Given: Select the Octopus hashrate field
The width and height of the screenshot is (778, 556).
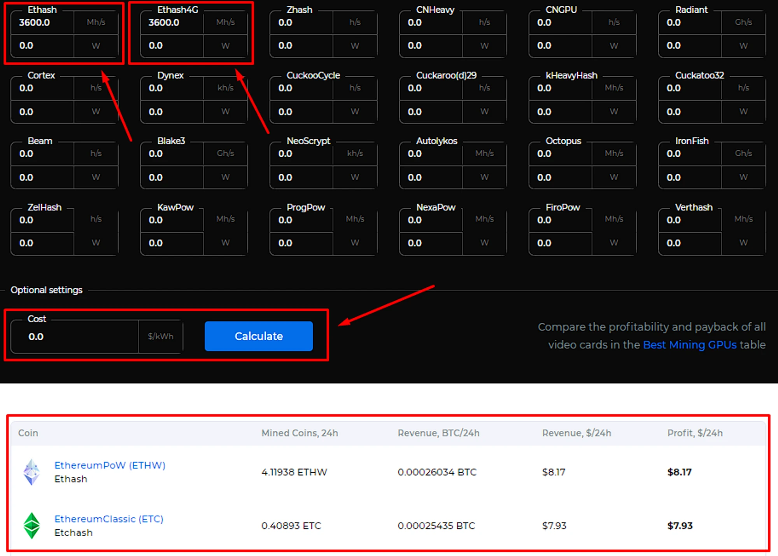Looking at the screenshot, I should pos(560,154).
